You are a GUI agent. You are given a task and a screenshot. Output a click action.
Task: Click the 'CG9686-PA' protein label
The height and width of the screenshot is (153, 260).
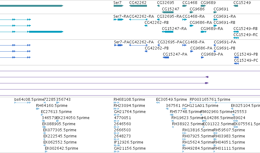tap(201, 48)
